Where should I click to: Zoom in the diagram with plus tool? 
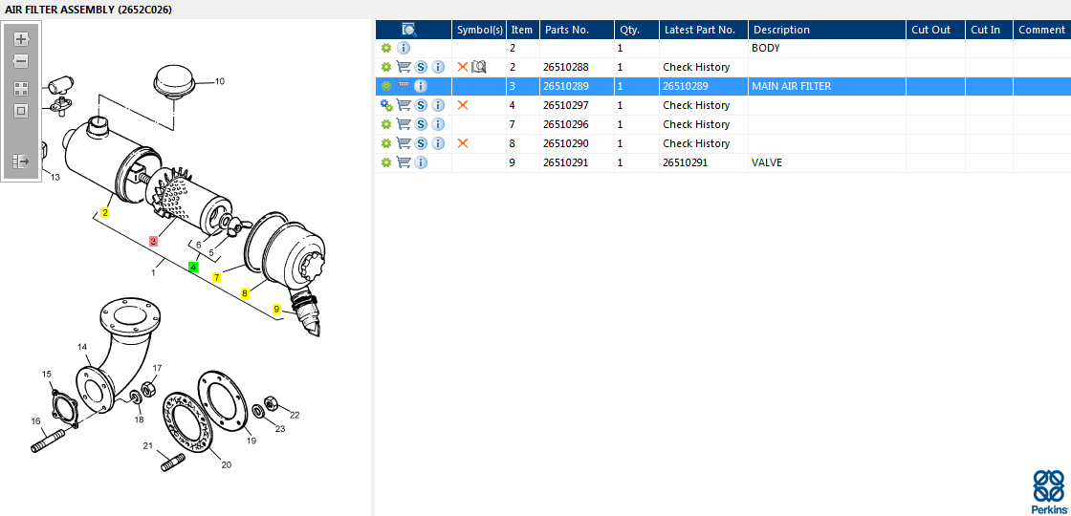pos(20,39)
